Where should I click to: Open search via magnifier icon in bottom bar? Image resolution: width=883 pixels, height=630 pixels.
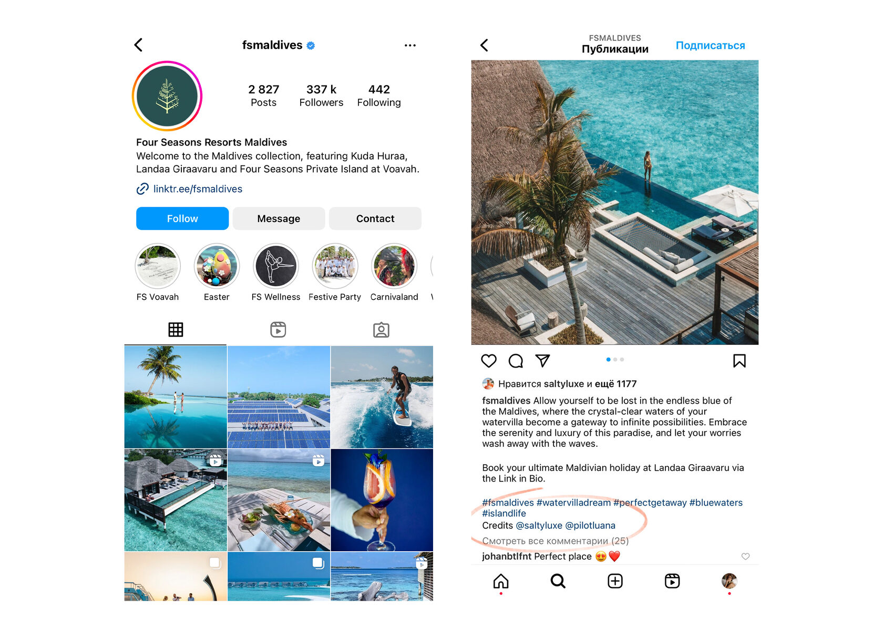(x=558, y=581)
